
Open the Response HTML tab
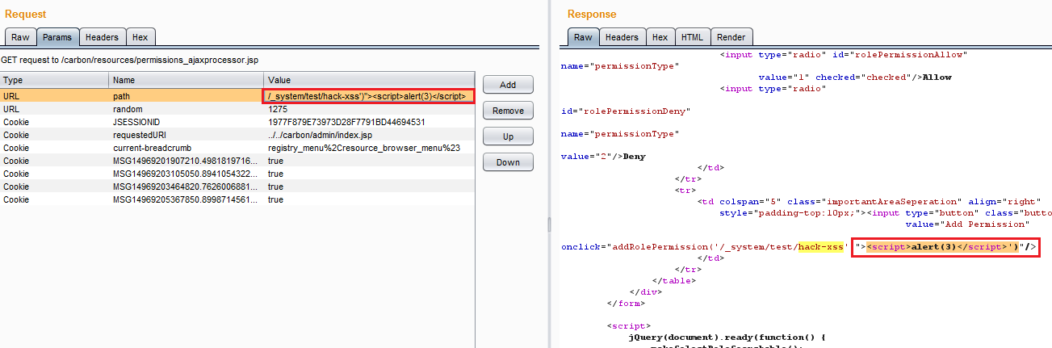point(691,37)
